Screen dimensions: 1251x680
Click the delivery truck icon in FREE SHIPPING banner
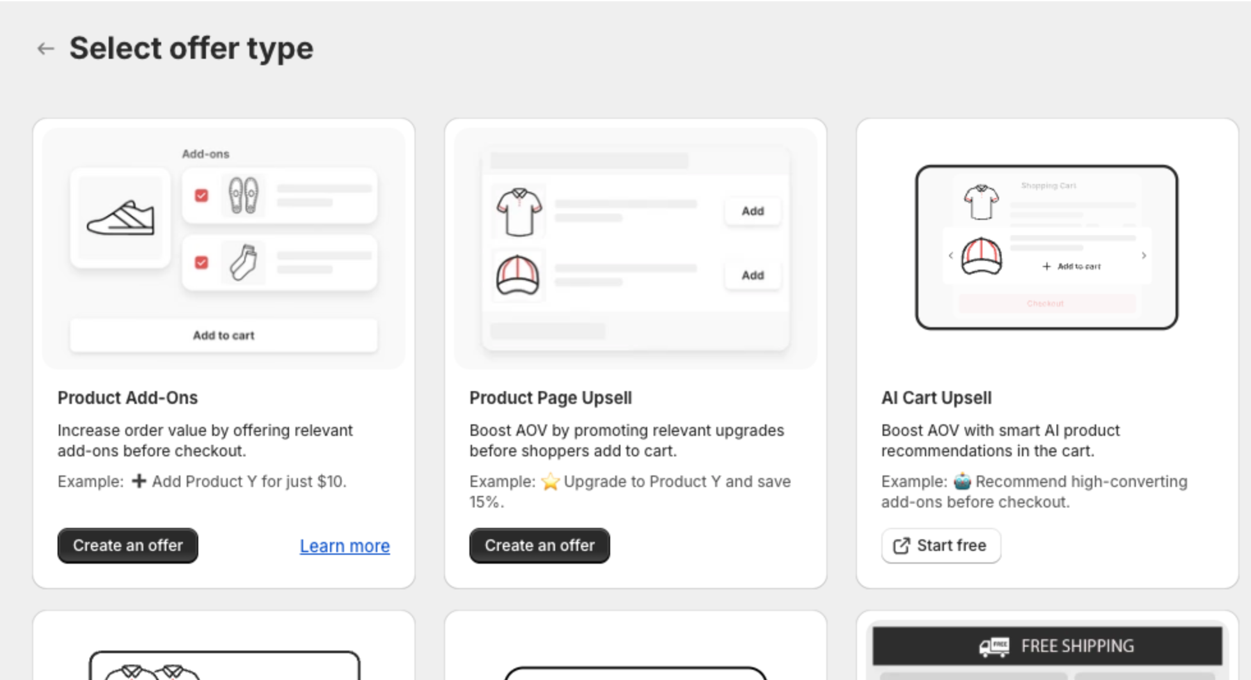994,647
